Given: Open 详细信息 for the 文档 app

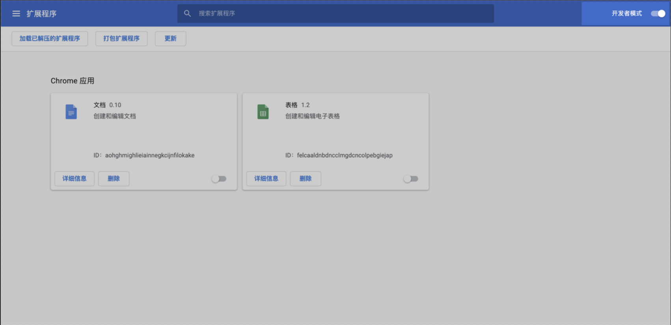Looking at the screenshot, I should pos(74,179).
